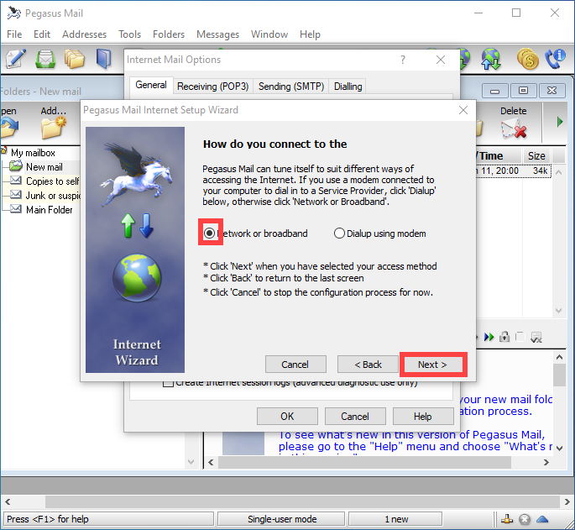Click the send and receive globe icon
575x530 pixels.
click(x=491, y=59)
